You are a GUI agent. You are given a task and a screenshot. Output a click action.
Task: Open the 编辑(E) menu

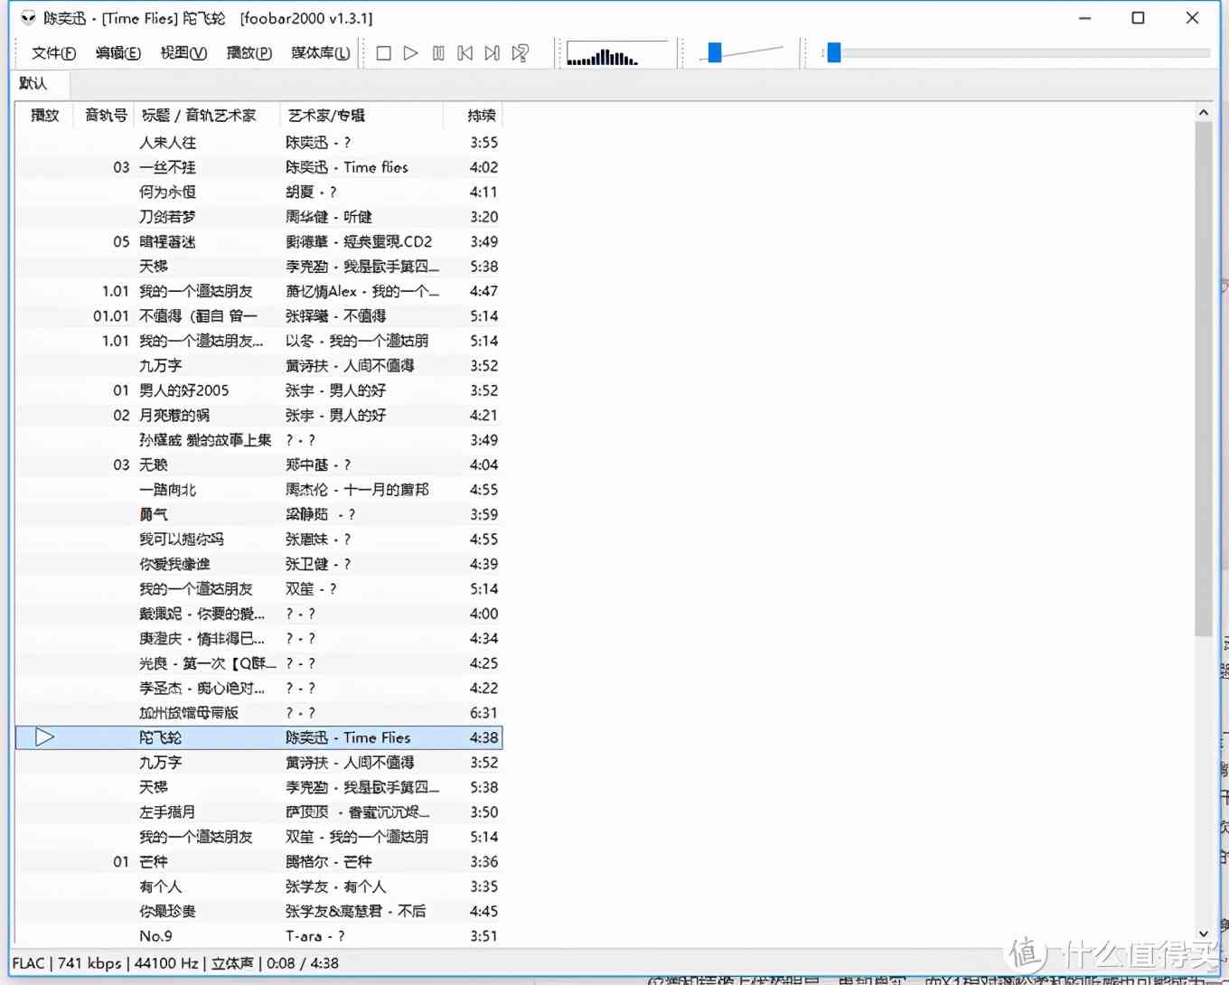(x=117, y=53)
